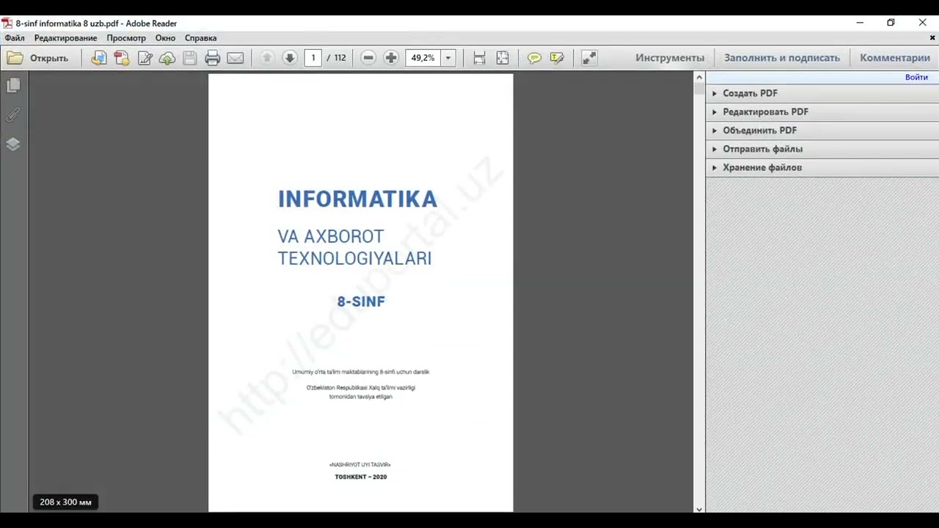Zoom out with the minus button
The height and width of the screenshot is (528, 939).
(368, 58)
